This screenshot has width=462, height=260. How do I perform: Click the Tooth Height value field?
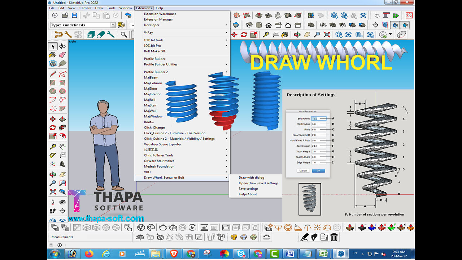[x=319, y=151]
